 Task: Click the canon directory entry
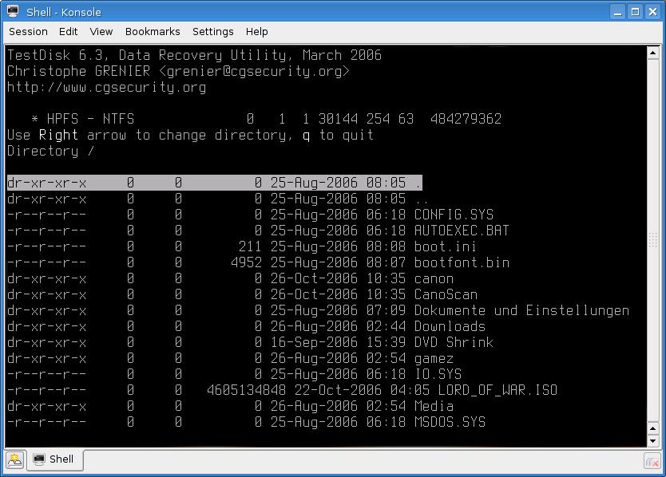230,278
